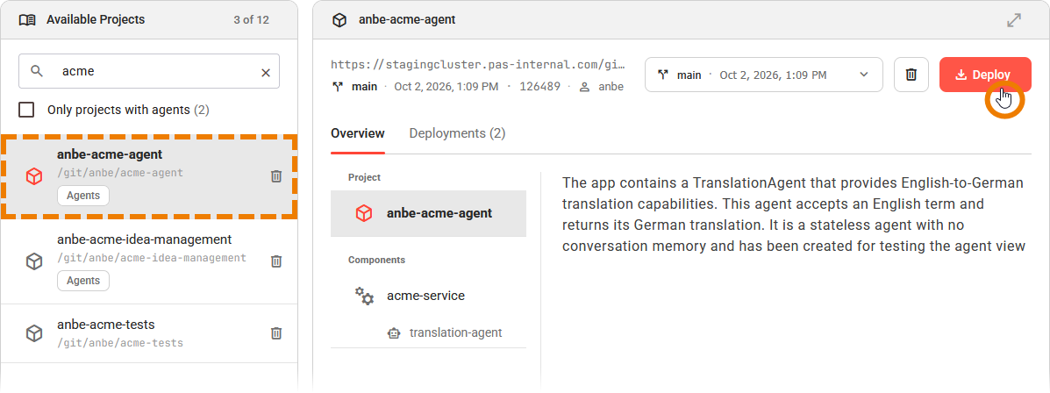The width and height of the screenshot is (1050, 393).
Task: Switch to the Deployments (2) tab
Action: (x=457, y=133)
